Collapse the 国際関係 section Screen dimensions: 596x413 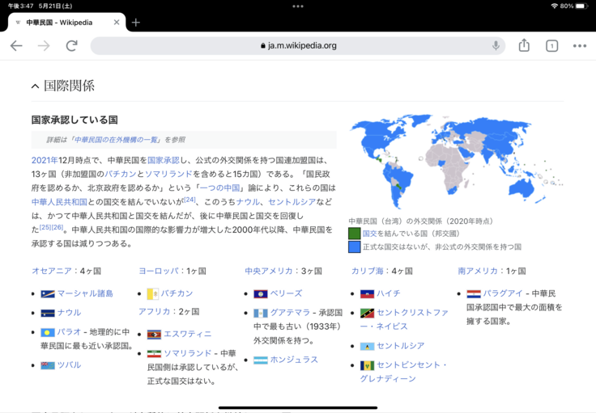point(36,86)
